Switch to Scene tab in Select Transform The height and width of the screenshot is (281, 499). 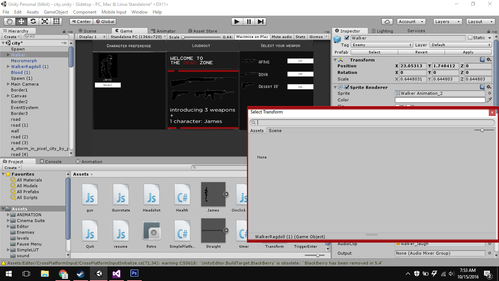(x=275, y=131)
